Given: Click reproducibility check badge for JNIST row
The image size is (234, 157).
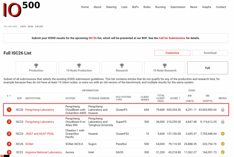Looking at the screenshot, I should (x=223, y=134).
